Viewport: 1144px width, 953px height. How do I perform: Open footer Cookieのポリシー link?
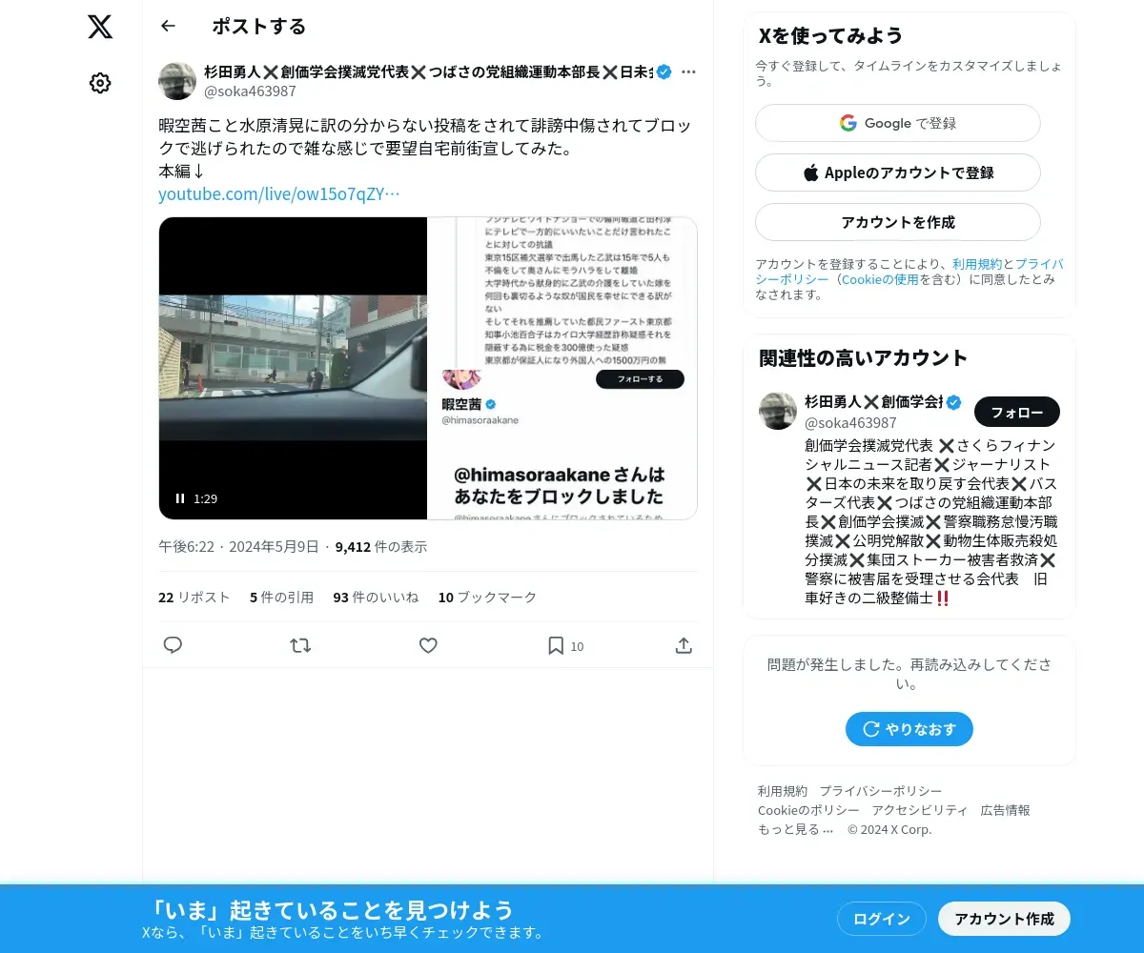point(808,810)
